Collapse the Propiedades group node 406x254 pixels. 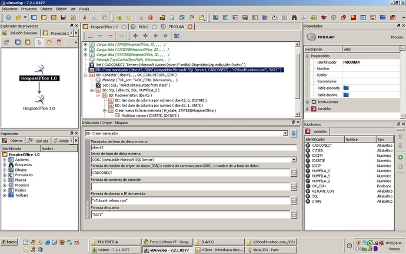[x=307, y=56]
